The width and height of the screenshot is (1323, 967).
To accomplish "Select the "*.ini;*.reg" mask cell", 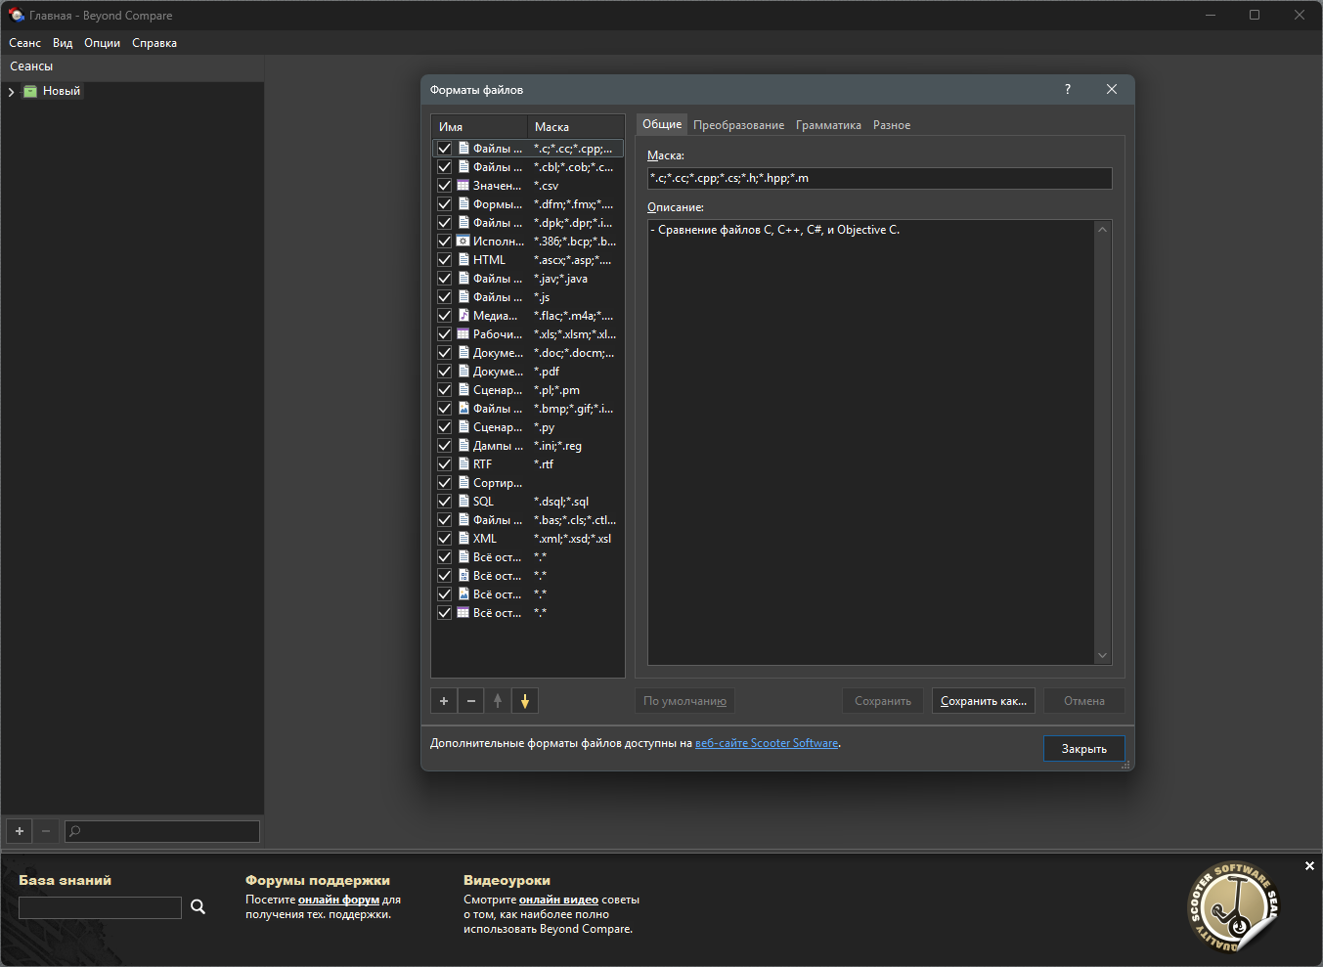I will pos(557,446).
